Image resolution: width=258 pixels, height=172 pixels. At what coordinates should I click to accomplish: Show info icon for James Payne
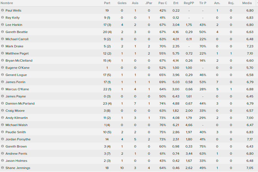pos(2,96)
